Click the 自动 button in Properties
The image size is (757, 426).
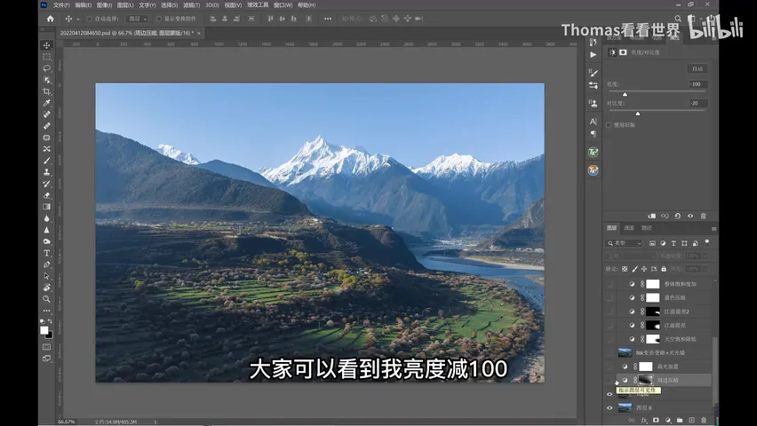697,69
